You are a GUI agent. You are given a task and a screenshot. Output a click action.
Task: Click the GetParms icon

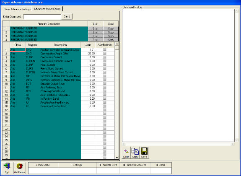20,167
